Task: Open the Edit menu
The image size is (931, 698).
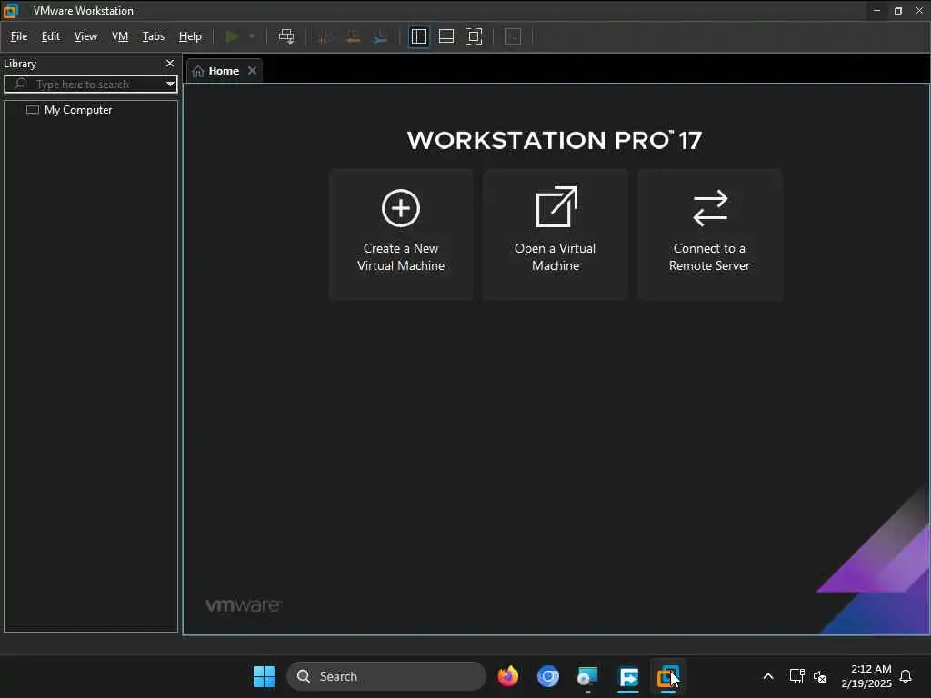Action: coord(51,36)
